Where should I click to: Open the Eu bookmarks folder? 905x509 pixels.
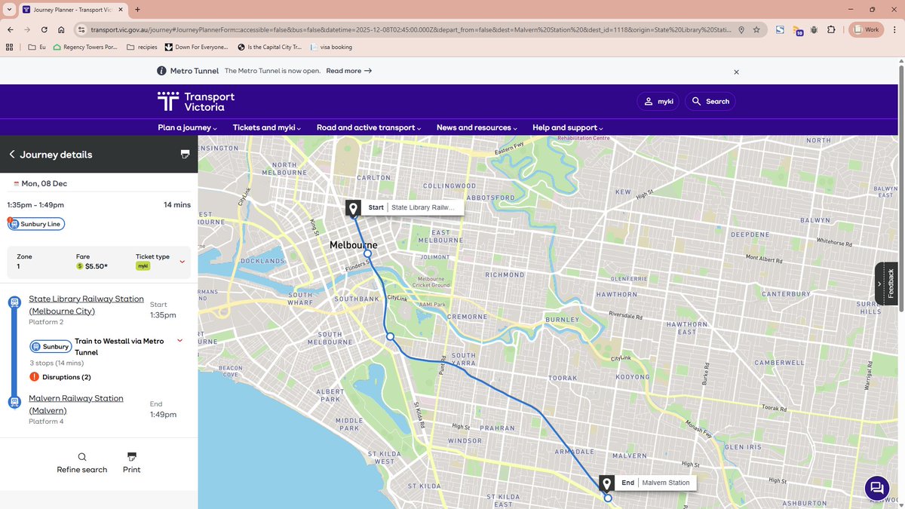(37, 47)
